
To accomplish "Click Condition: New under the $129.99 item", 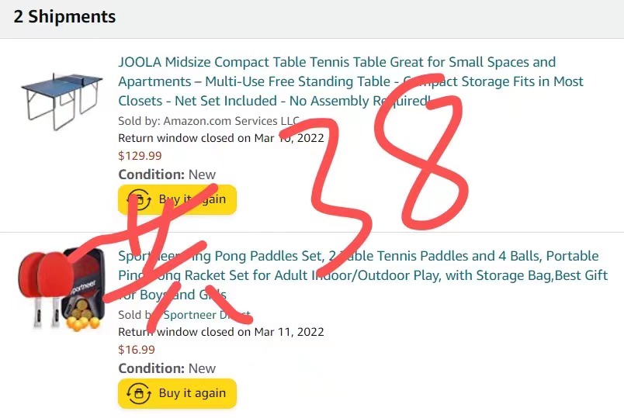I will coord(167,174).
